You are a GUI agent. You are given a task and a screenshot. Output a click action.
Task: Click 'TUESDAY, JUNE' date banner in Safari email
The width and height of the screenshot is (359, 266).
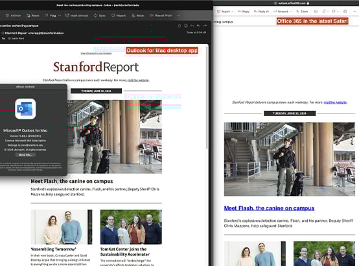tap(290, 114)
